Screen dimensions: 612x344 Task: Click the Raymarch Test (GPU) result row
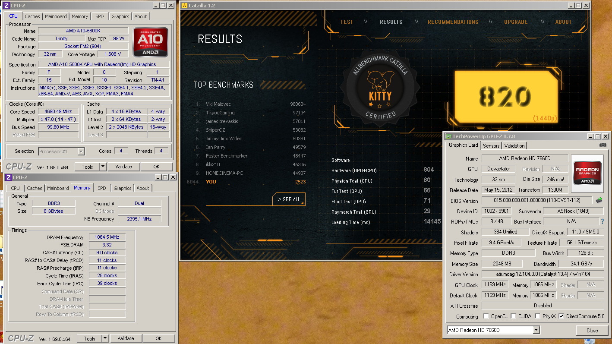click(x=381, y=212)
